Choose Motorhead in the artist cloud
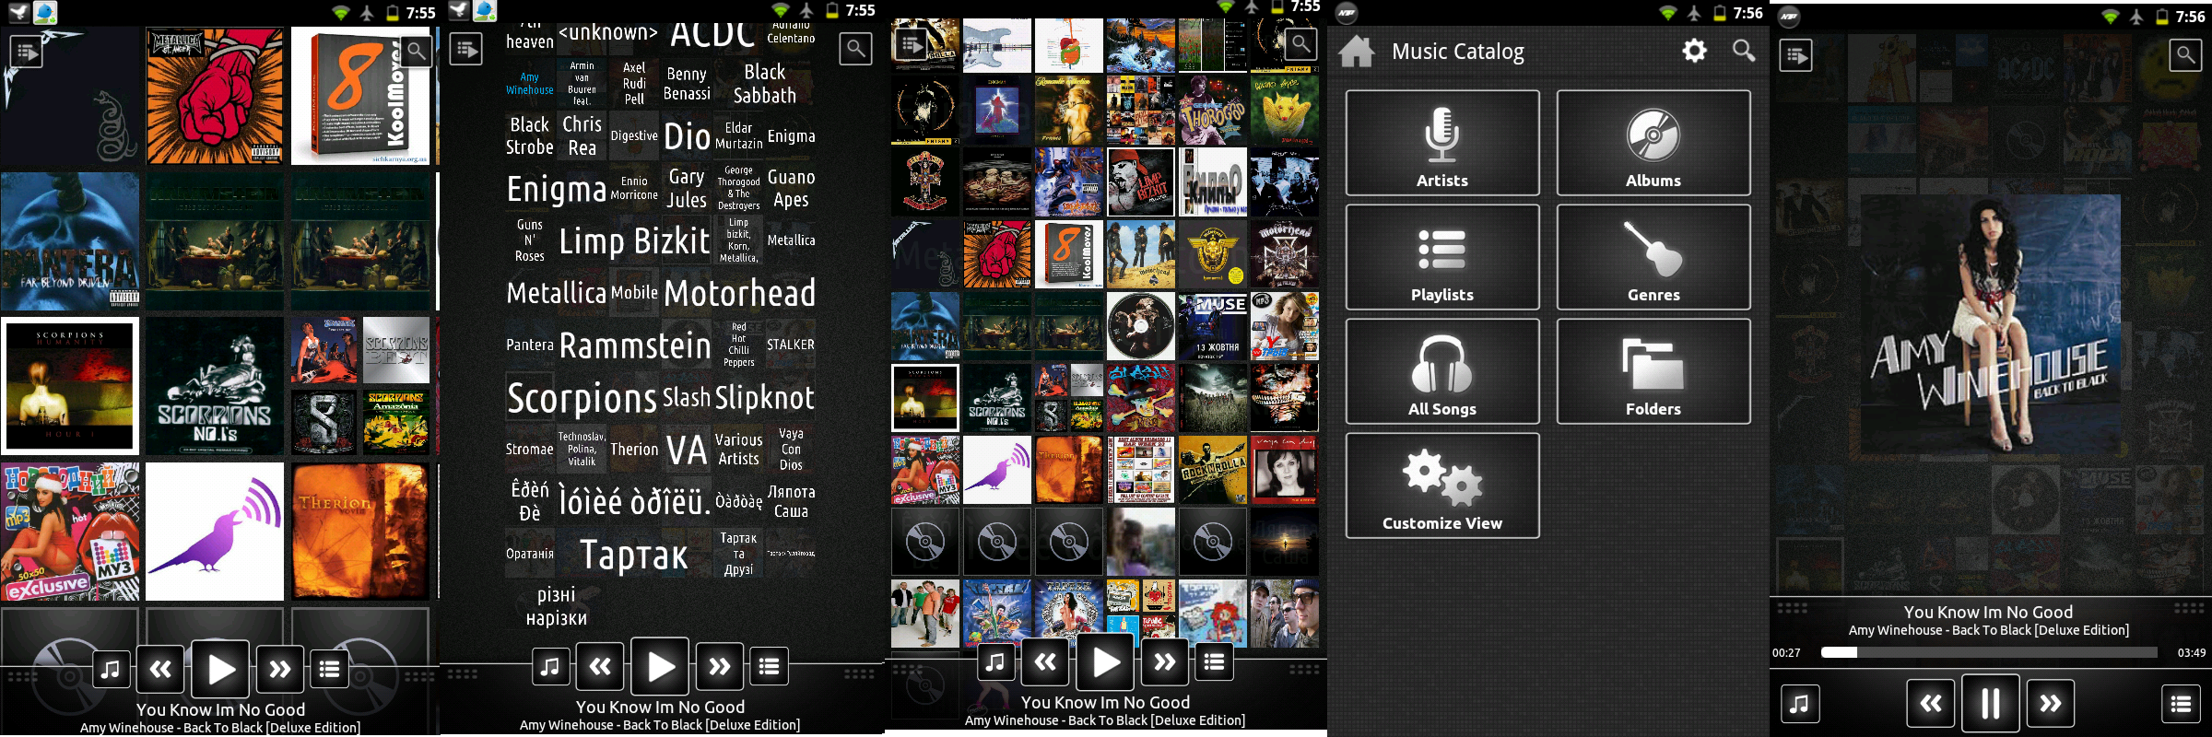Viewport: 2212px width, 737px height. click(739, 293)
